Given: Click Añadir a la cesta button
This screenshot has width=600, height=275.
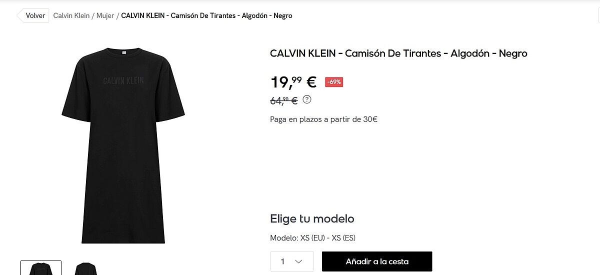Looking at the screenshot, I should pos(377,261).
